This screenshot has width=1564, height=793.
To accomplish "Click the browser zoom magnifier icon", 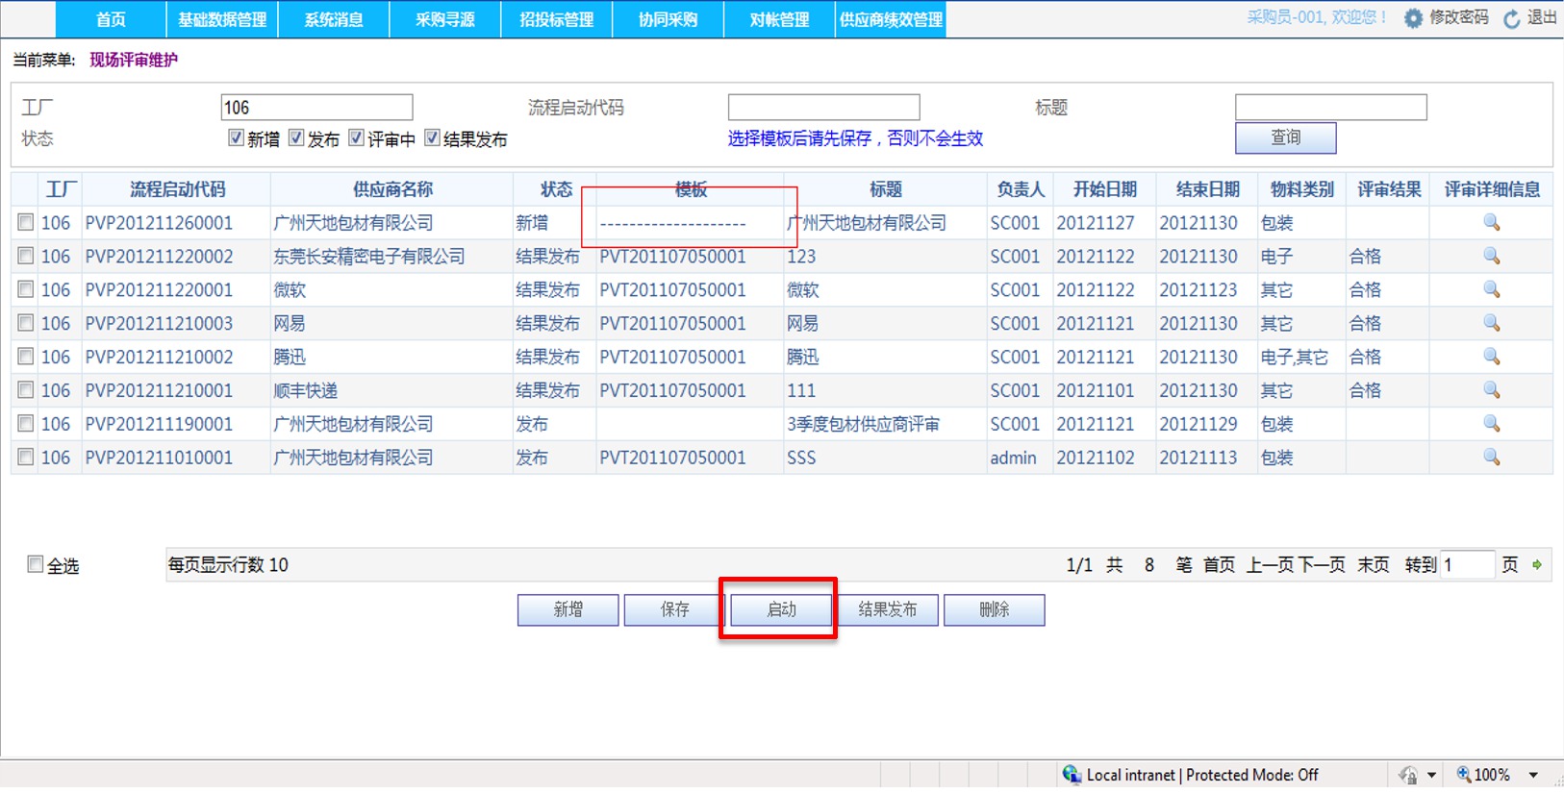I will tap(1463, 775).
